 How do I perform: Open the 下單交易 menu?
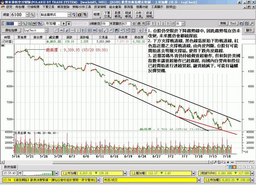(x=48, y=7)
